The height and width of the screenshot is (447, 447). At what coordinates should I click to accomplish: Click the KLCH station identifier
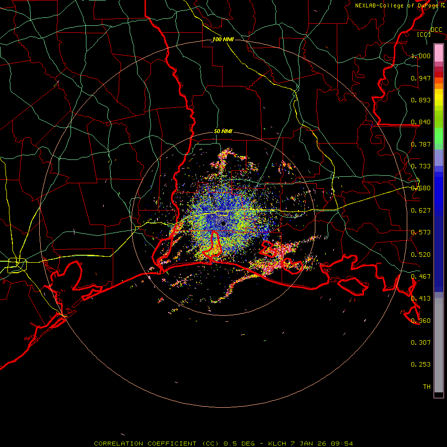pos(277,444)
